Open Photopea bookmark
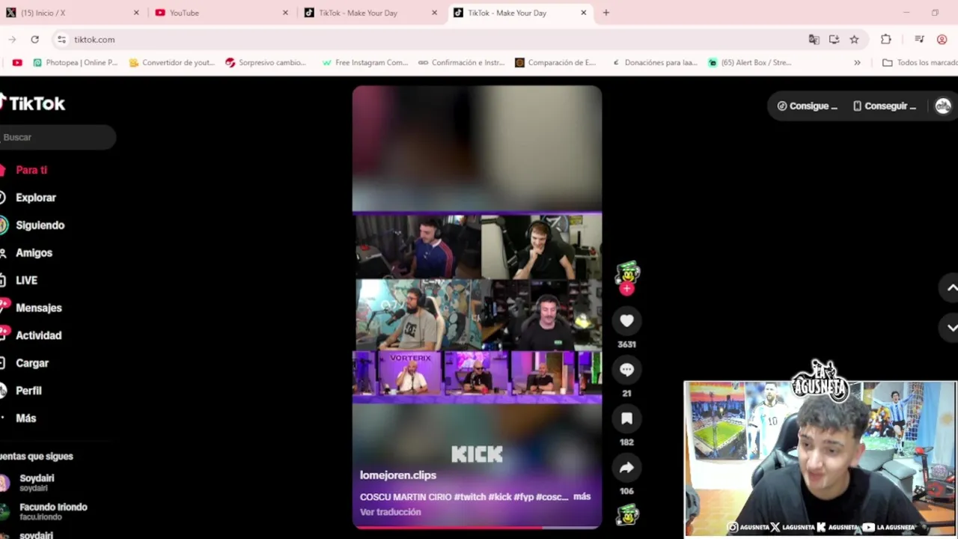The width and height of the screenshot is (958, 539). pyautogui.click(x=75, y=63)
